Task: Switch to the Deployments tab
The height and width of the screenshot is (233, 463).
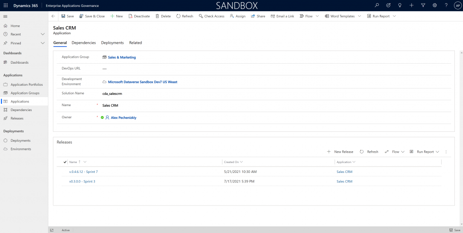Action: point(112,43)
